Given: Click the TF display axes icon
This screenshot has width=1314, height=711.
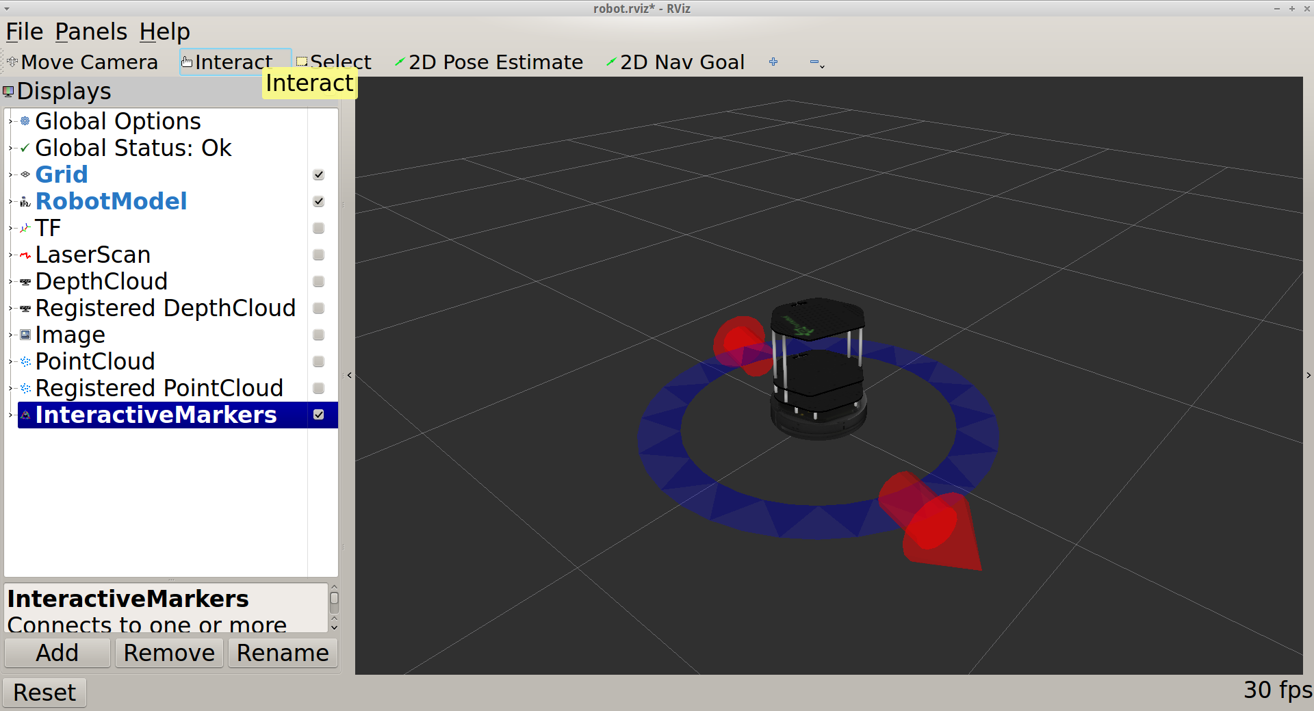Looking at the screenshot, I should click(25, 229).
